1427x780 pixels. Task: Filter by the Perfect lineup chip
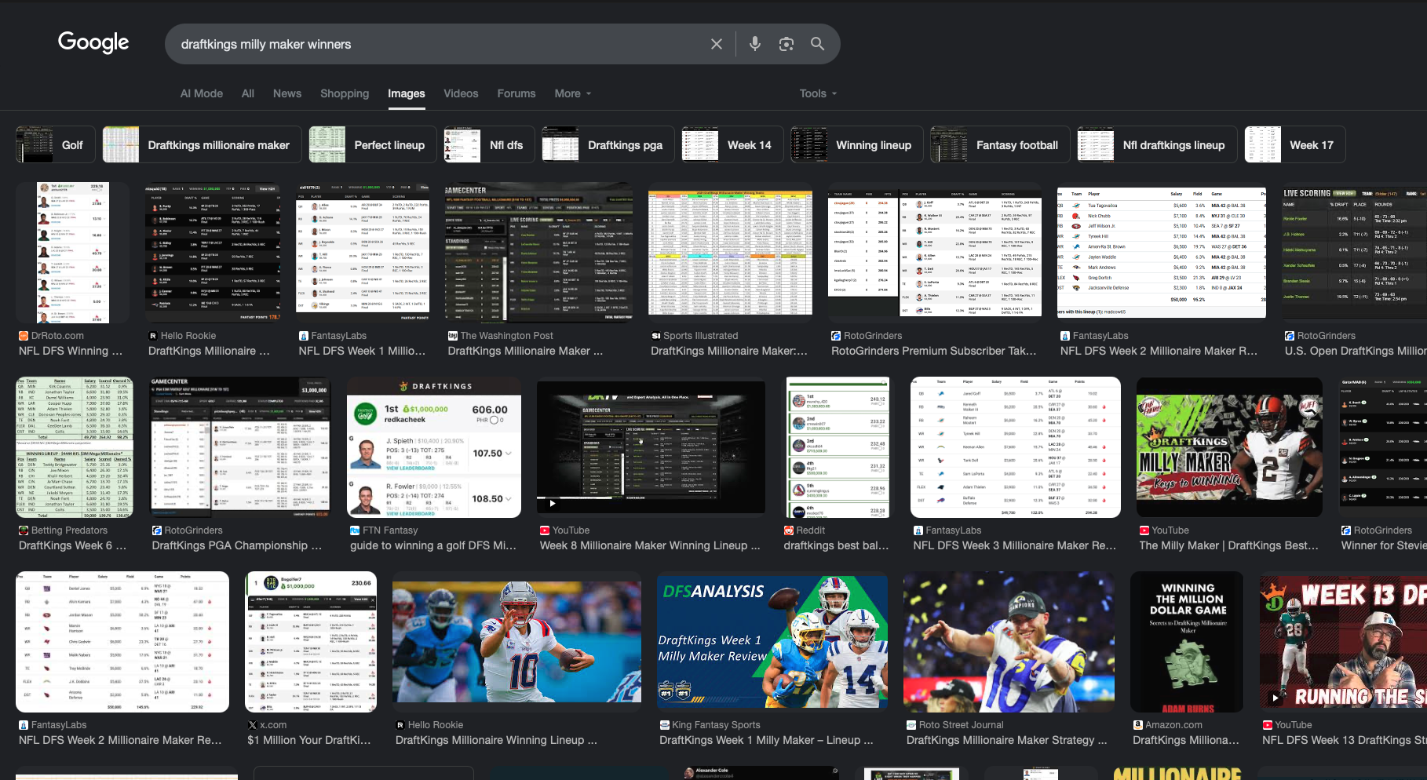pyautogui.click(x=372, y=144)
